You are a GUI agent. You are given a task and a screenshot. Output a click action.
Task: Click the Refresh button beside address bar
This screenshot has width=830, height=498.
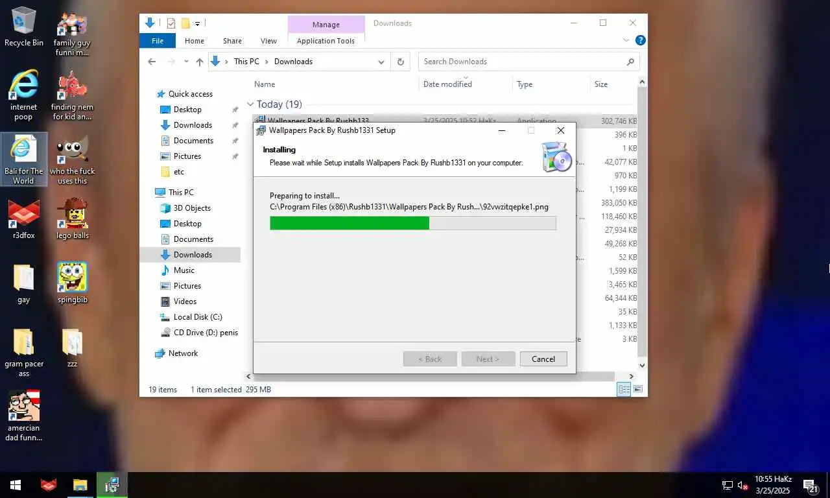point(401,62)
